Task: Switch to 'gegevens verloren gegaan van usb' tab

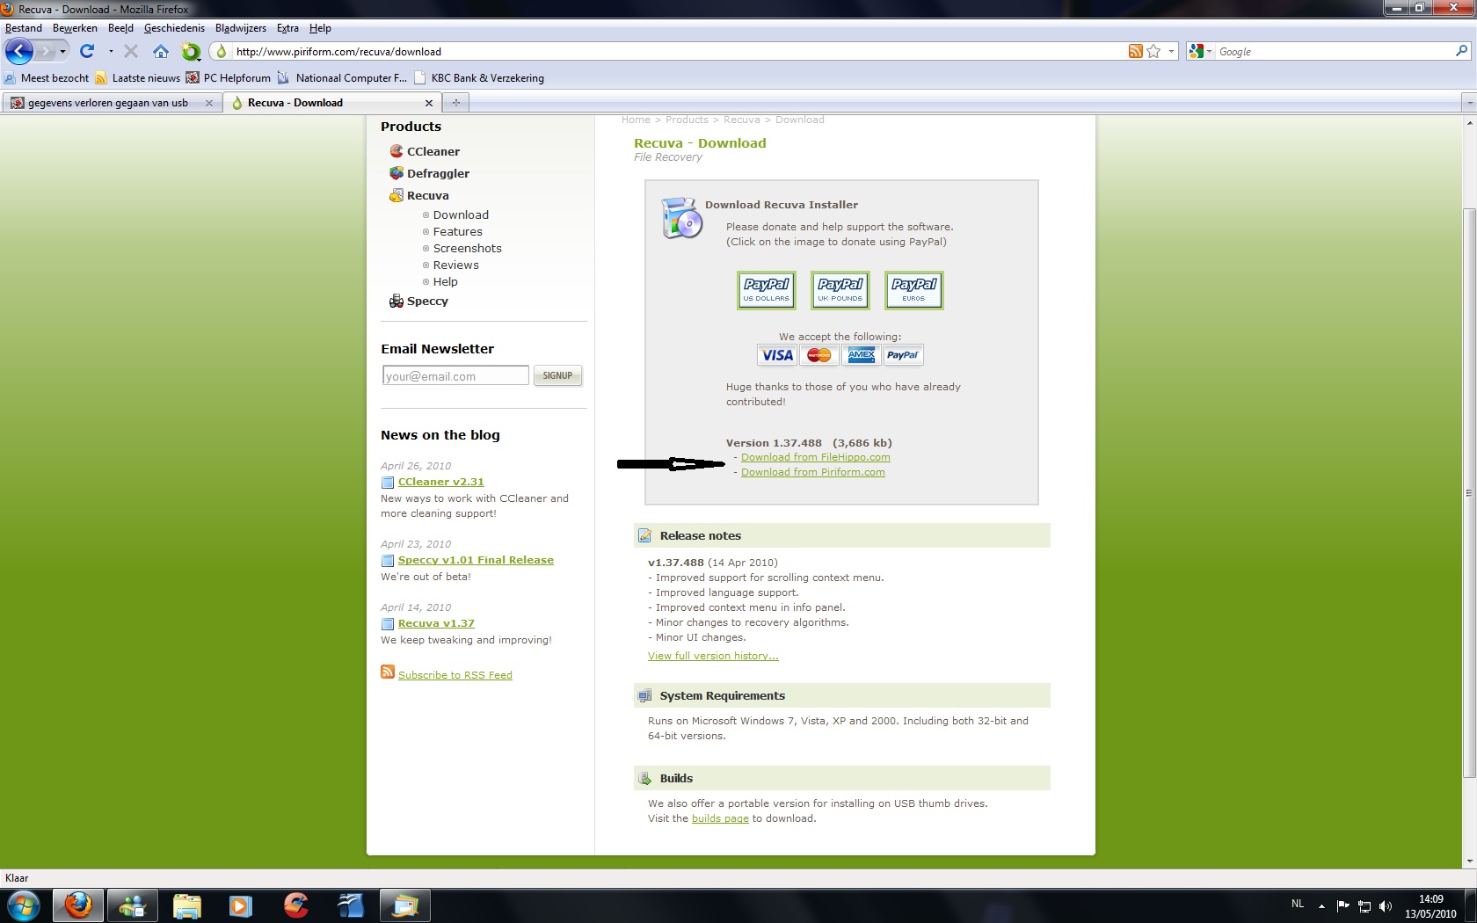Action: tap(112, 103)
